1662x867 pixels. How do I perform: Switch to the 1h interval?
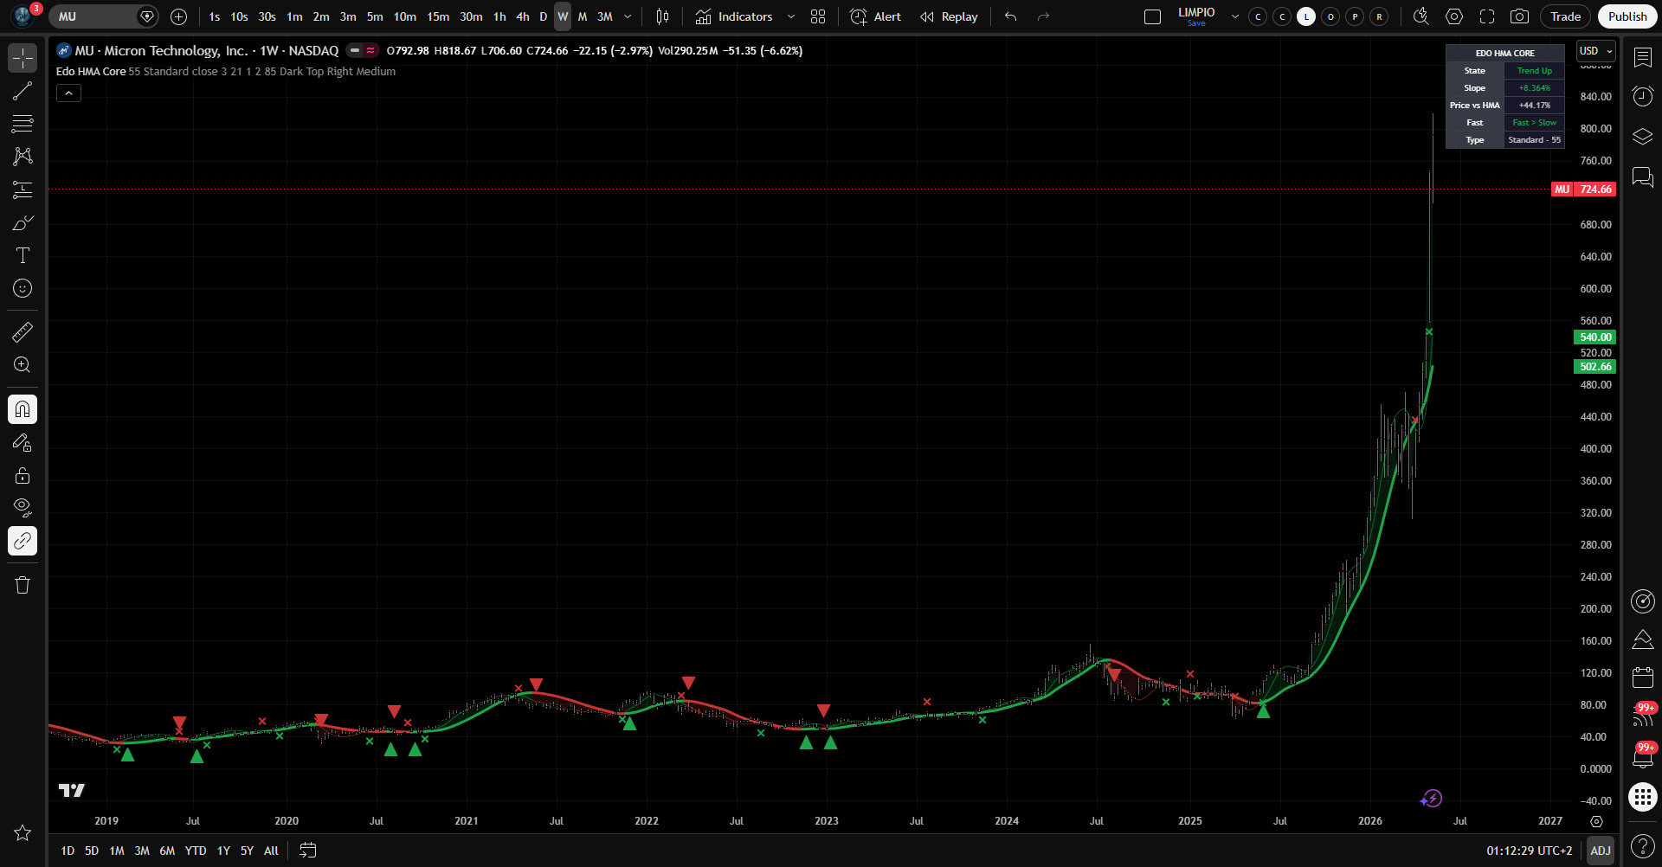499,16
